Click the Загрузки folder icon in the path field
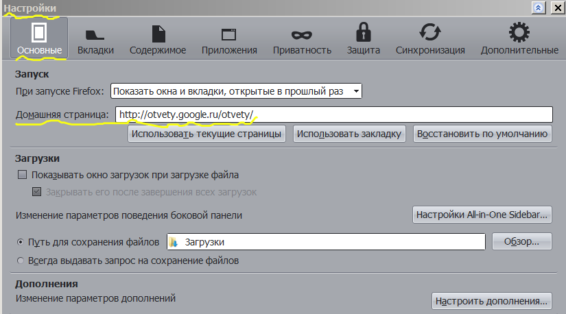This screenshot has width=566, height=314. click(x=174, y=242)
